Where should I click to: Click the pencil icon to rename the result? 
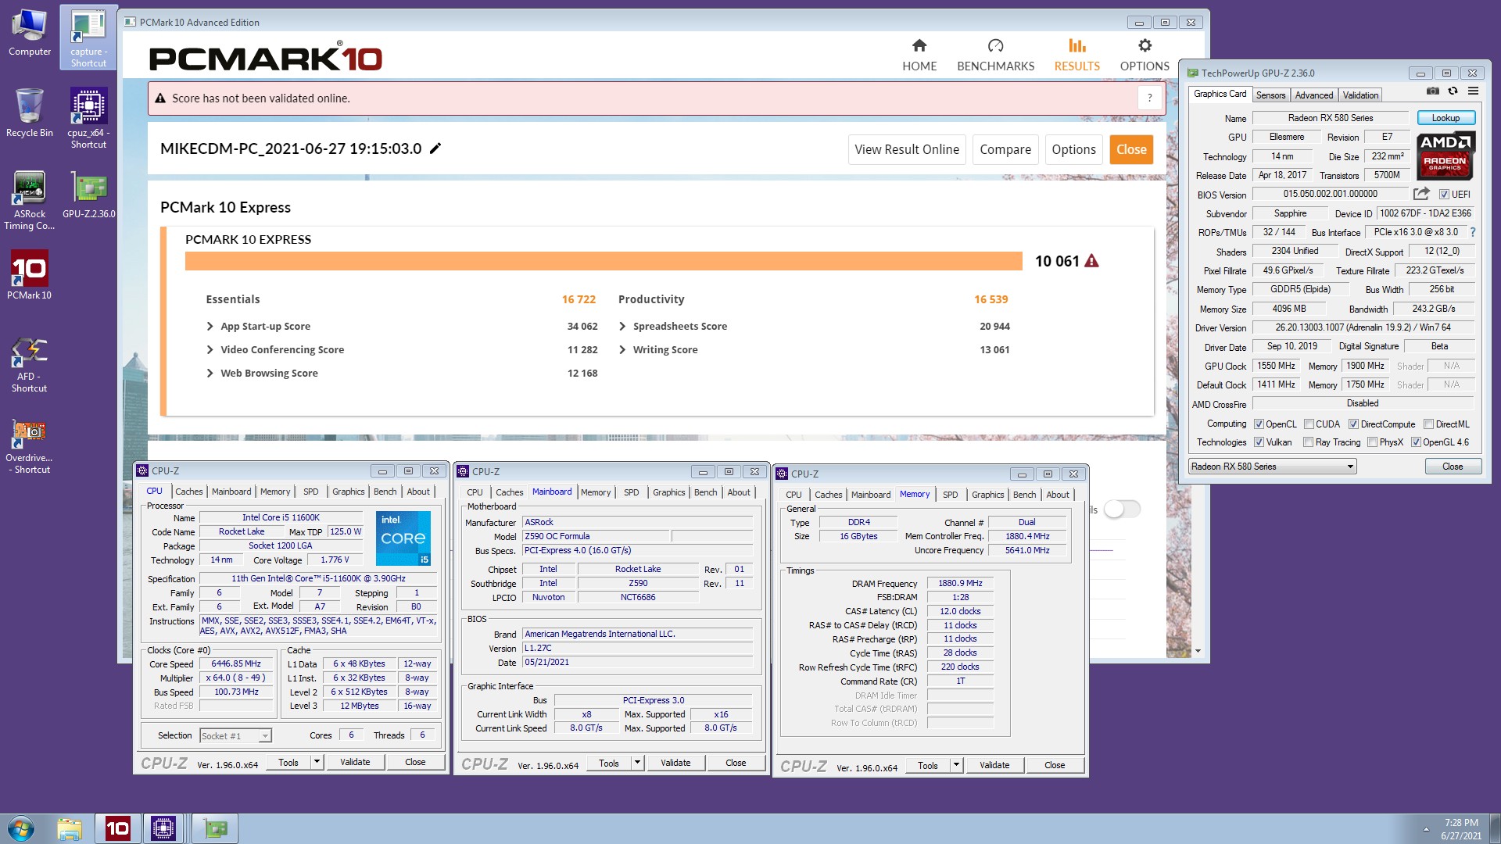(x=435, y=148)
